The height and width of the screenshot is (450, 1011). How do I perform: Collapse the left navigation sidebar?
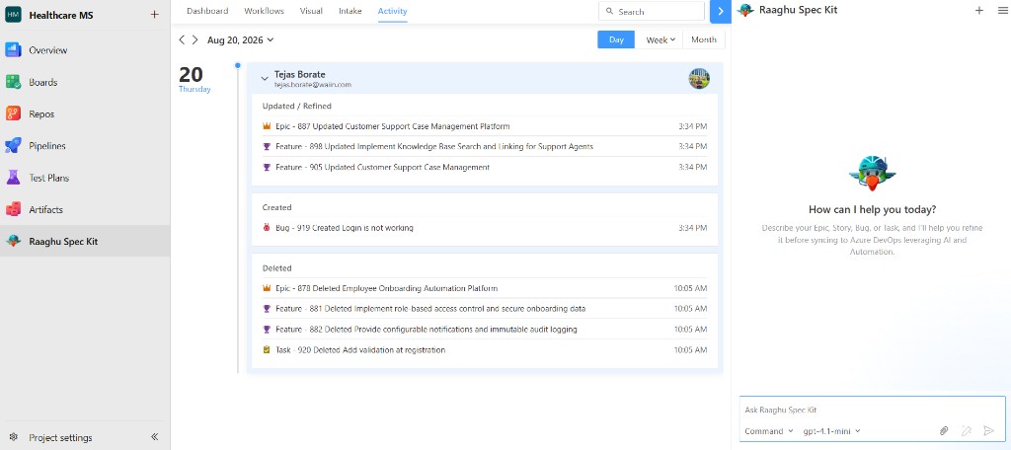(x=155, y=437)
